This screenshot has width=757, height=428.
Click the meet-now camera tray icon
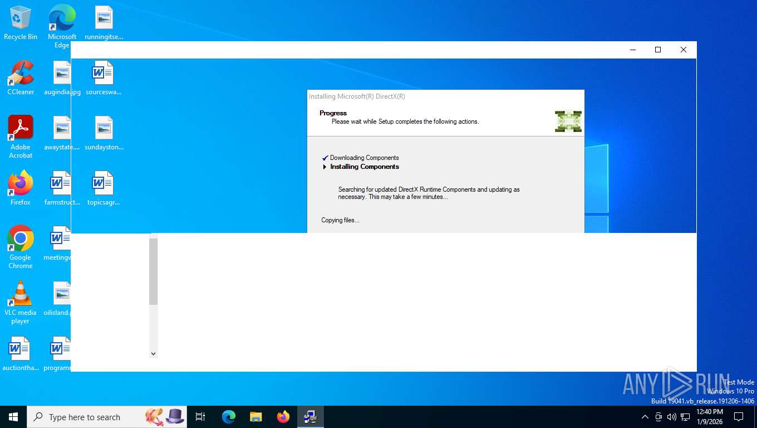[x=658, y=417]
